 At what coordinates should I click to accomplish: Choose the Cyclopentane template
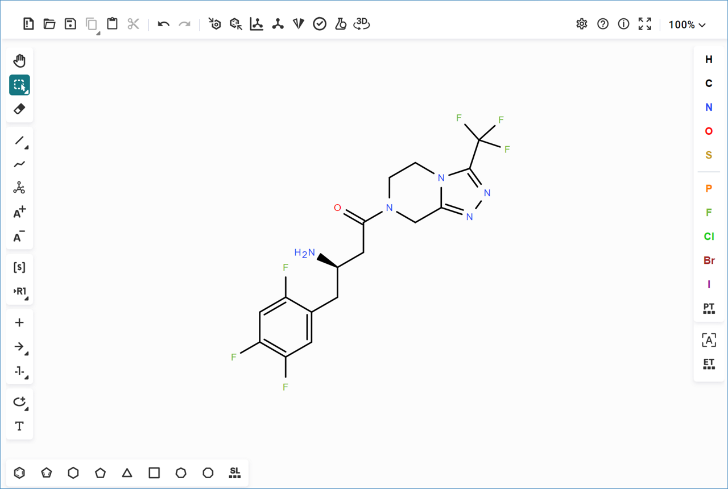coord(100,473)
